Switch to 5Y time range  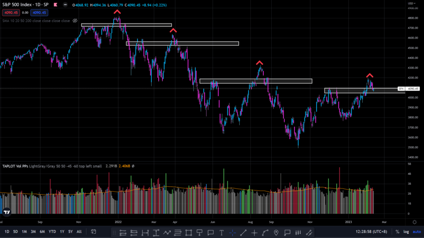pyautogui.click(x=71, y=231)
